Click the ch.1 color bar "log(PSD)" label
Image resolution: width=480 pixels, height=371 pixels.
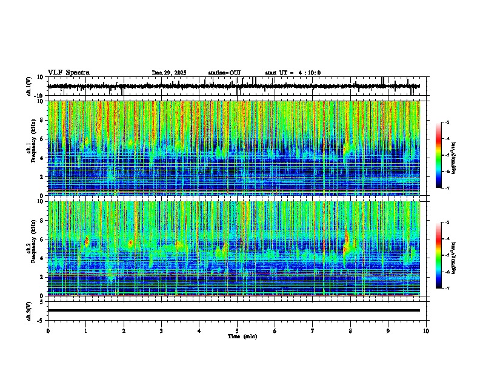pos(454,158)
